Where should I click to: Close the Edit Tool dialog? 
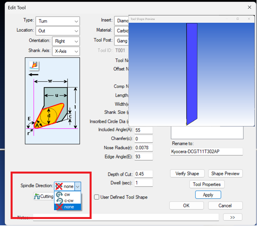click(x=249, y=7)
